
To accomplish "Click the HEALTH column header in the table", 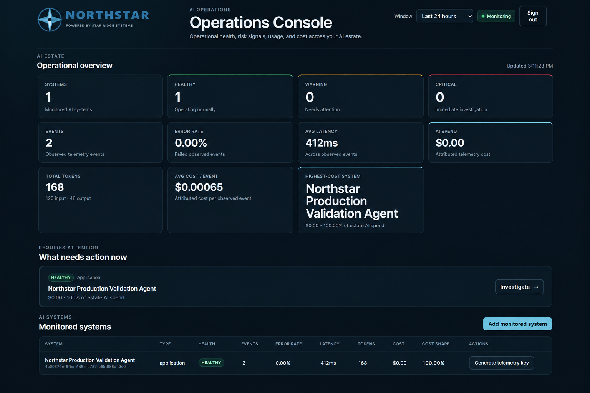I will click(x=207, y=344).
